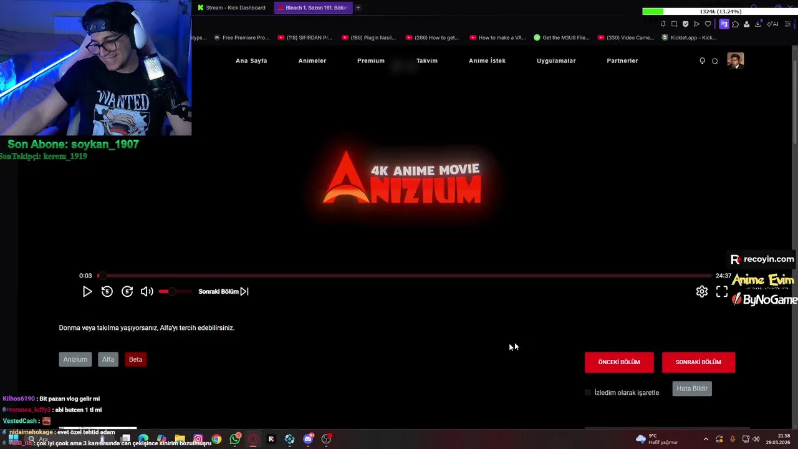The image size is (798, 449).
Task: Skip forward 5 seconds in the player
Action: tap(127, 291)
